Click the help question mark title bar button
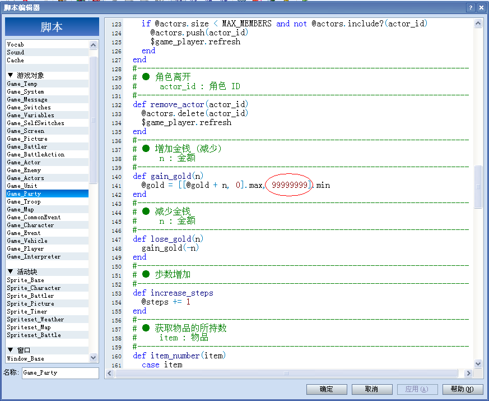This screenshot has height=401, width=489. click(471, 8)
